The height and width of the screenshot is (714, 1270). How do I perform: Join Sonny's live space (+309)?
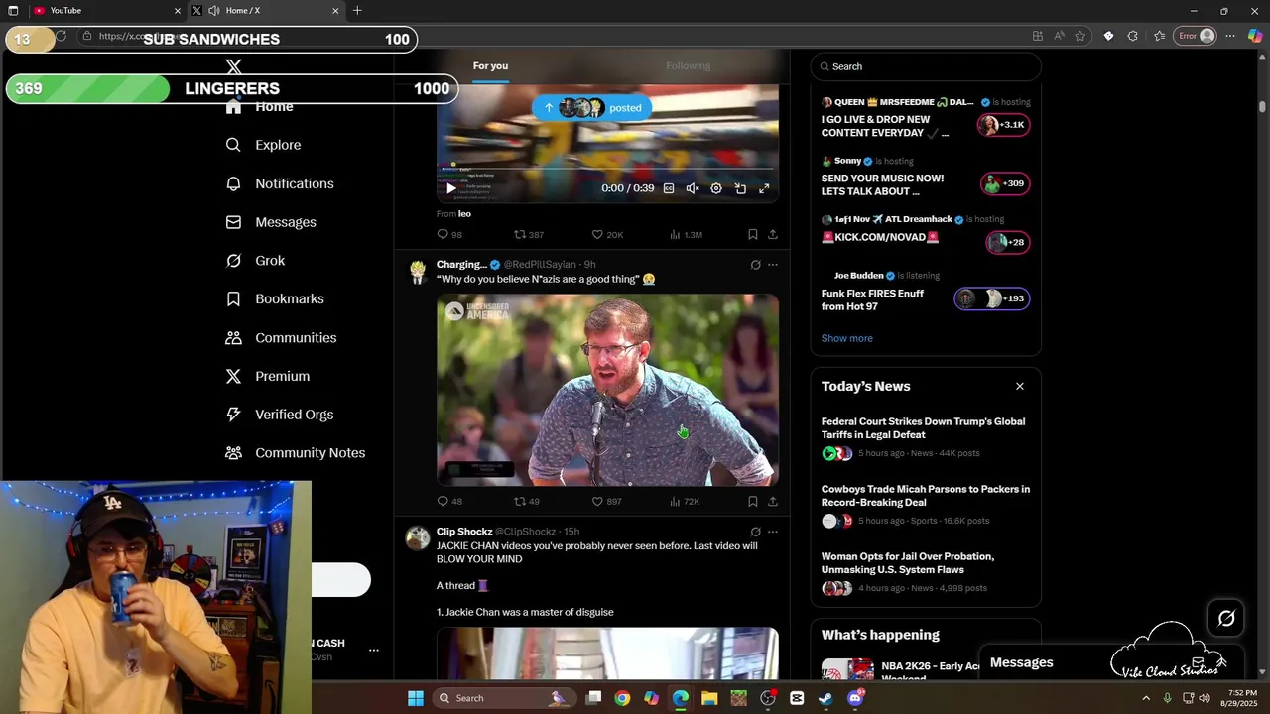tap(1005, 183)
